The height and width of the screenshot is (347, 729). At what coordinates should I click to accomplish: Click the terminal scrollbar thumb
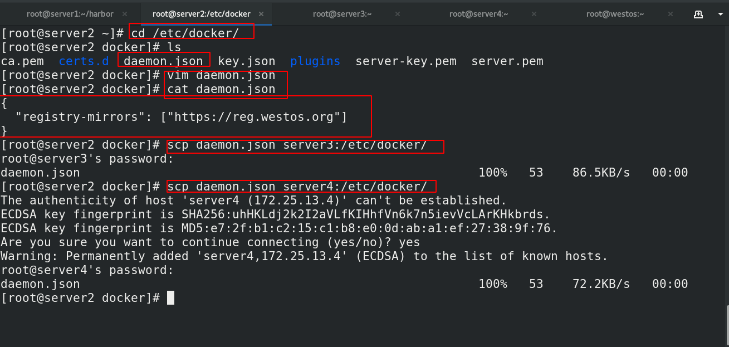[x=727, y=325]
